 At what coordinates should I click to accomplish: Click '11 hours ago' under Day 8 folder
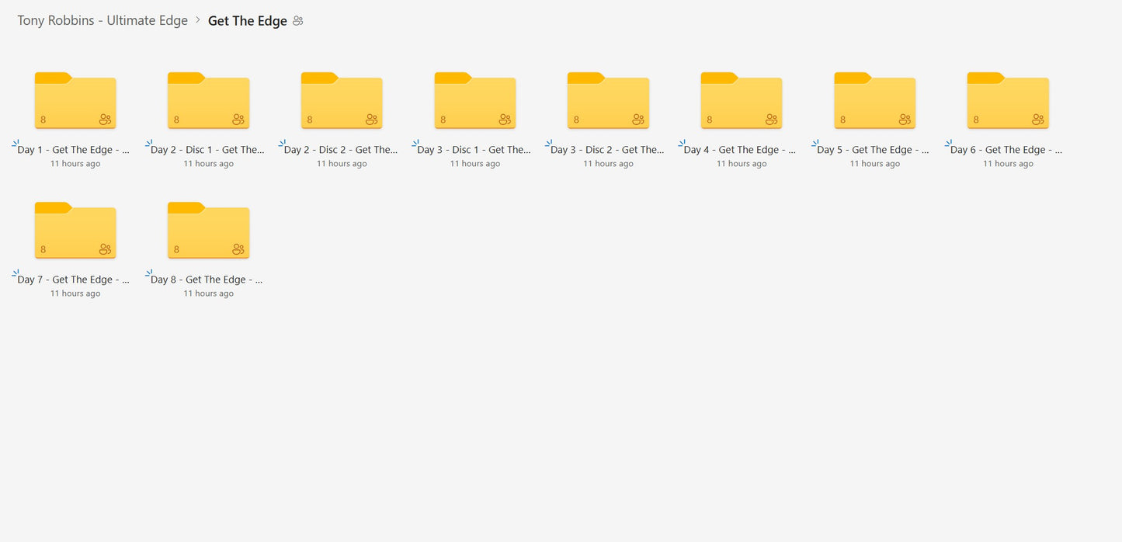click(208, 294)
